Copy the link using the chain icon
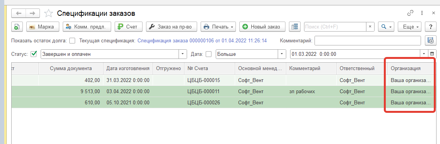 [x=410, y=13]
